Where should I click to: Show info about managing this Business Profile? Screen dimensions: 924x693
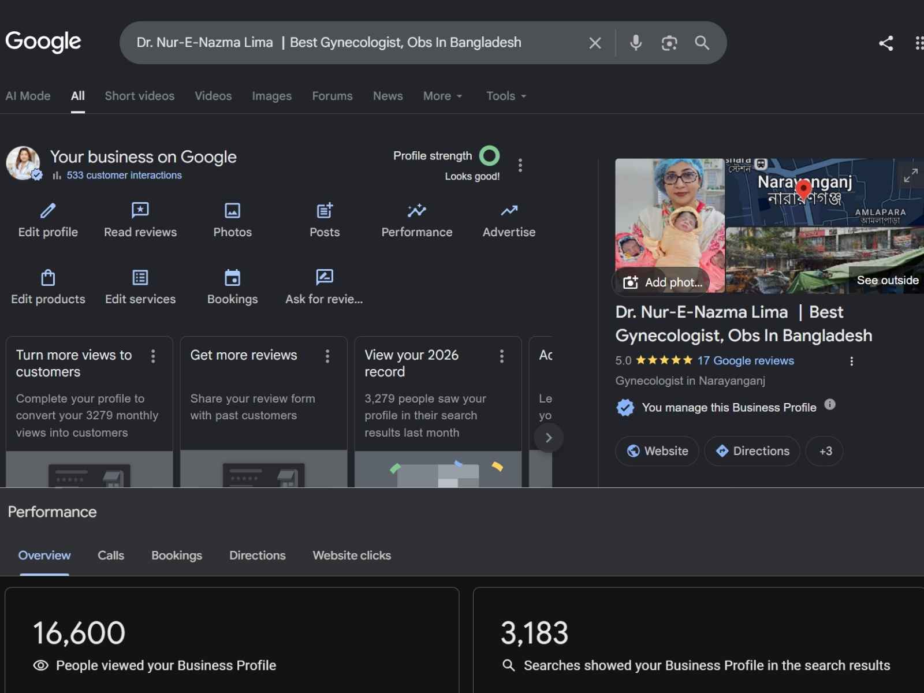pyautogui.click(x=830, y=404)
